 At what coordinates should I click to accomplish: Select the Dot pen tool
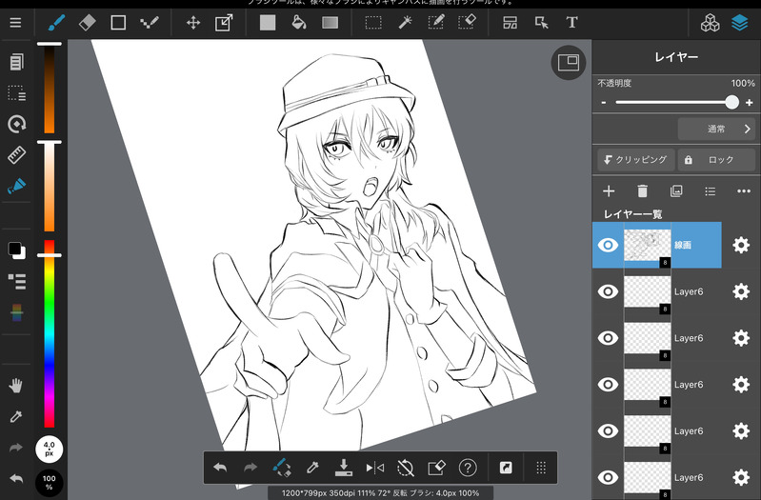click(x=150, y=22)
